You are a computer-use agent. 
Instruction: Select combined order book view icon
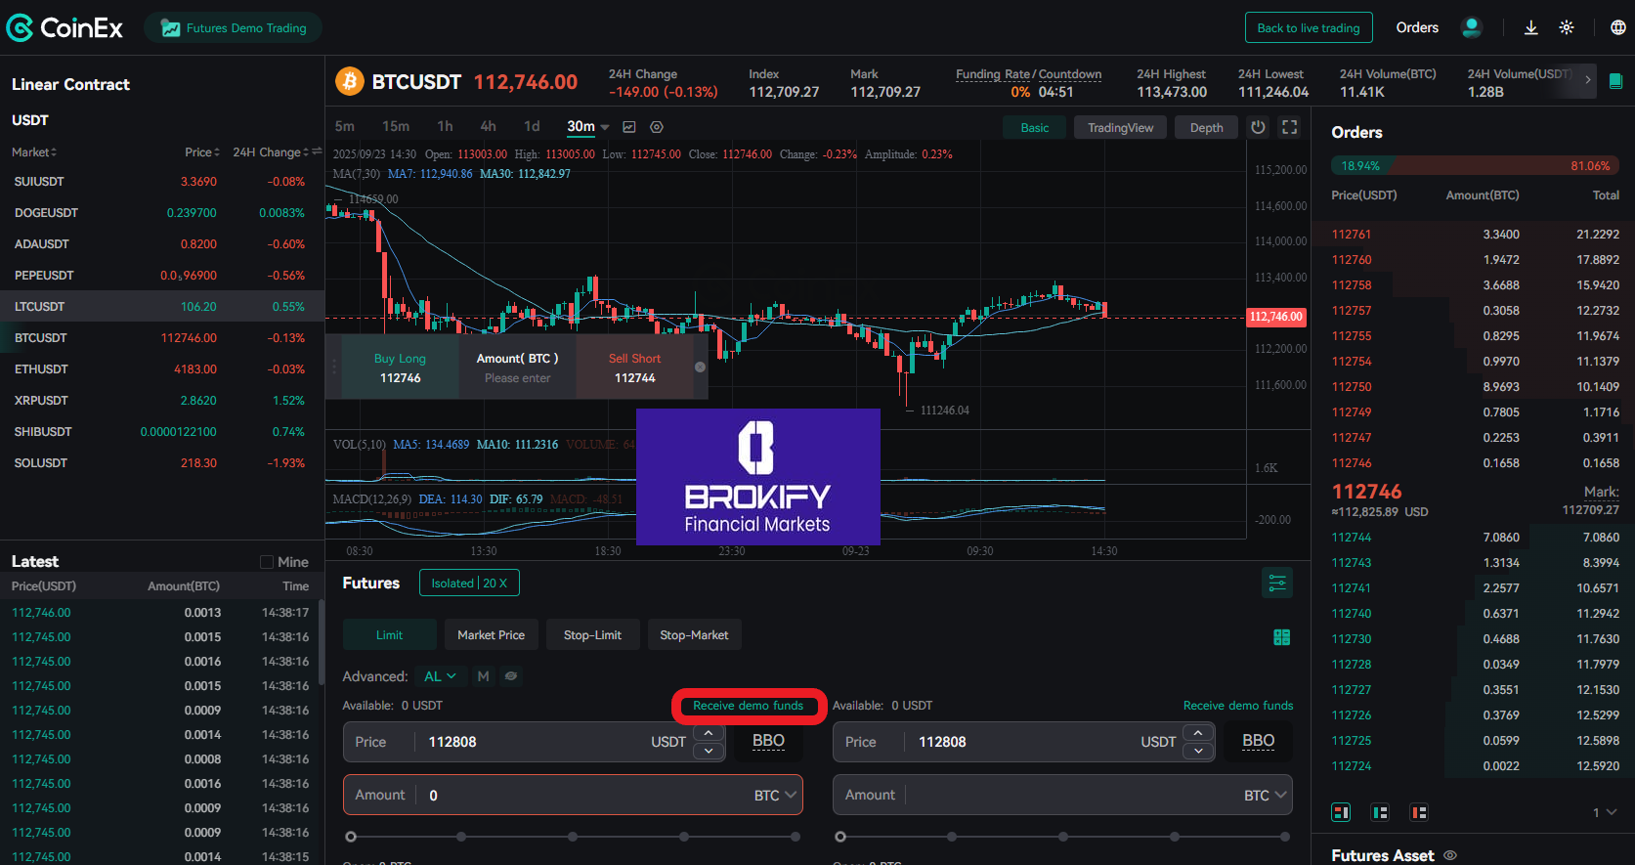point(1341,812)
